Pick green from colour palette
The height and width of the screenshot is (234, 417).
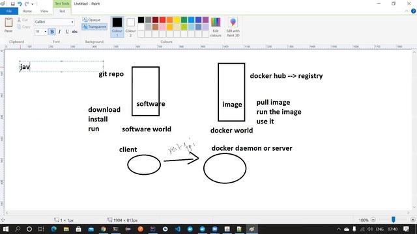184,19
